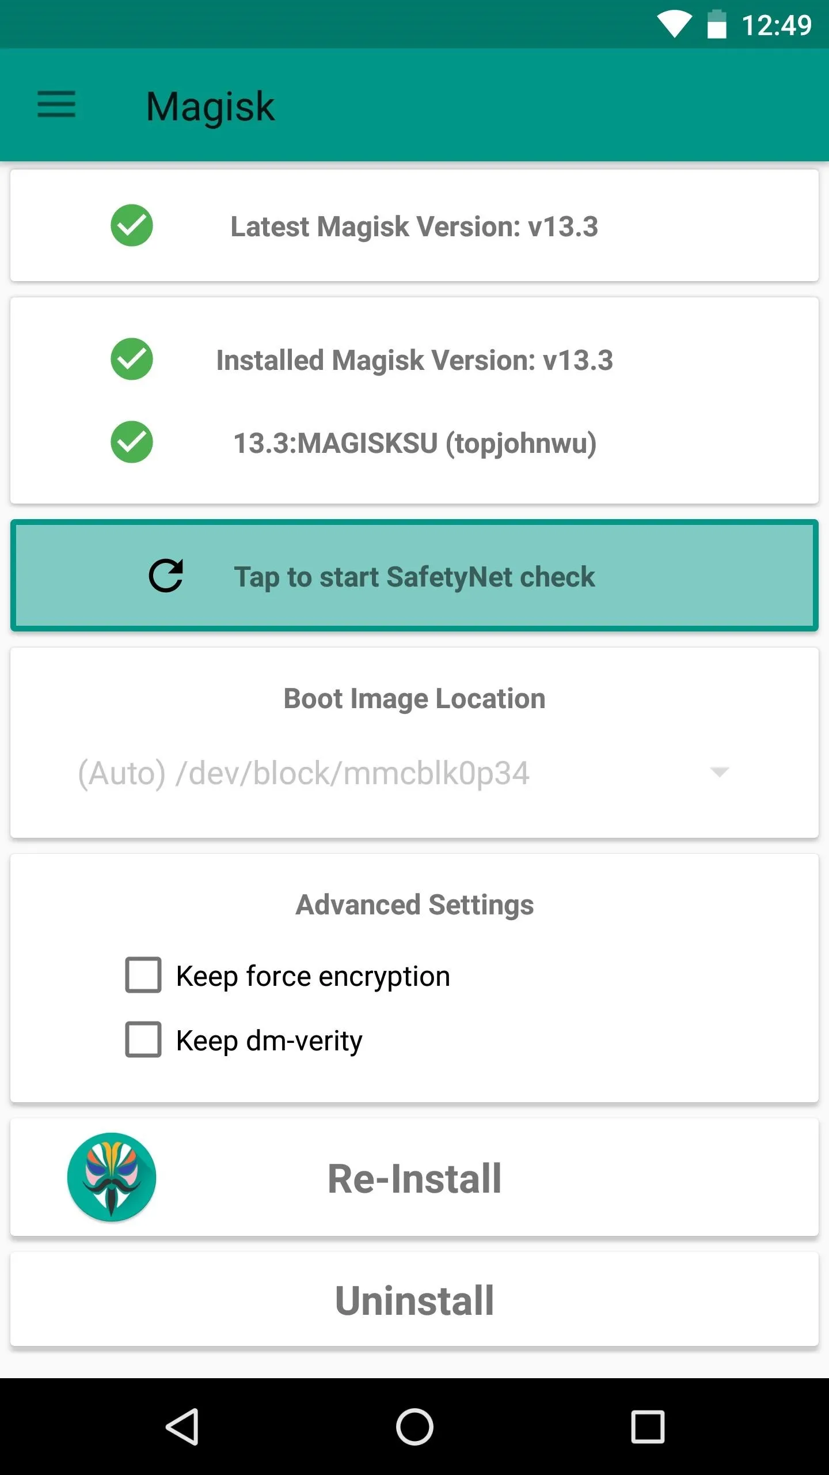This screenshot has width=829, height=1475.
Task: Expand the Boot Image Location dropdown arrow
Action: click(720, 771)
